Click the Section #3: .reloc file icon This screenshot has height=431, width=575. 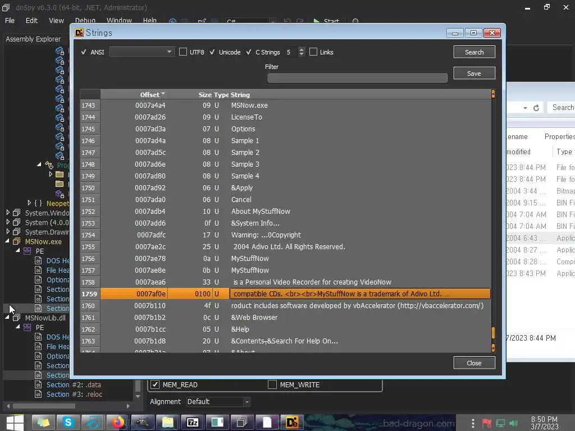pyautogui.click(x=38, y=394)
